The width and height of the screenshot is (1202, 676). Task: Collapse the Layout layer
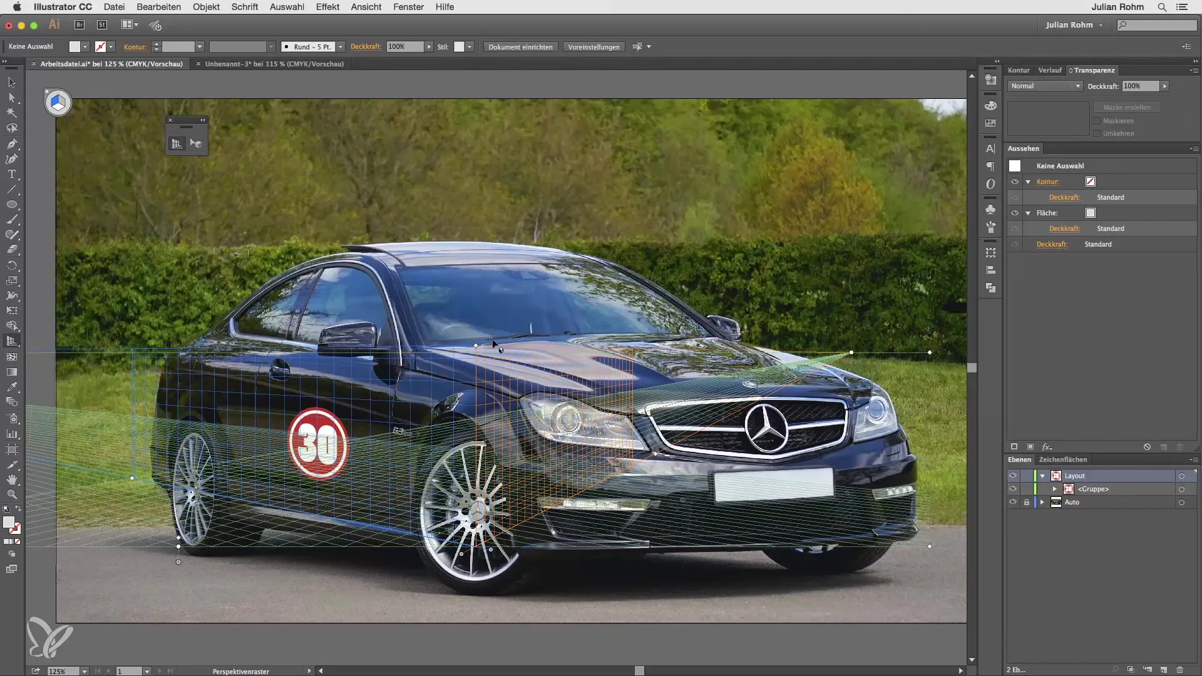pyautogui.click(x=1042, y=476)
